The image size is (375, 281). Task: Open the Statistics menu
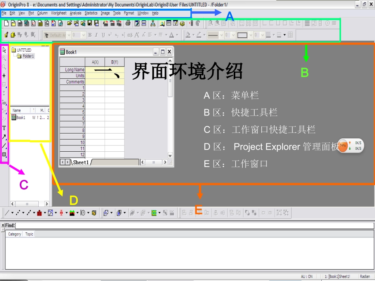tap(91, 13)
